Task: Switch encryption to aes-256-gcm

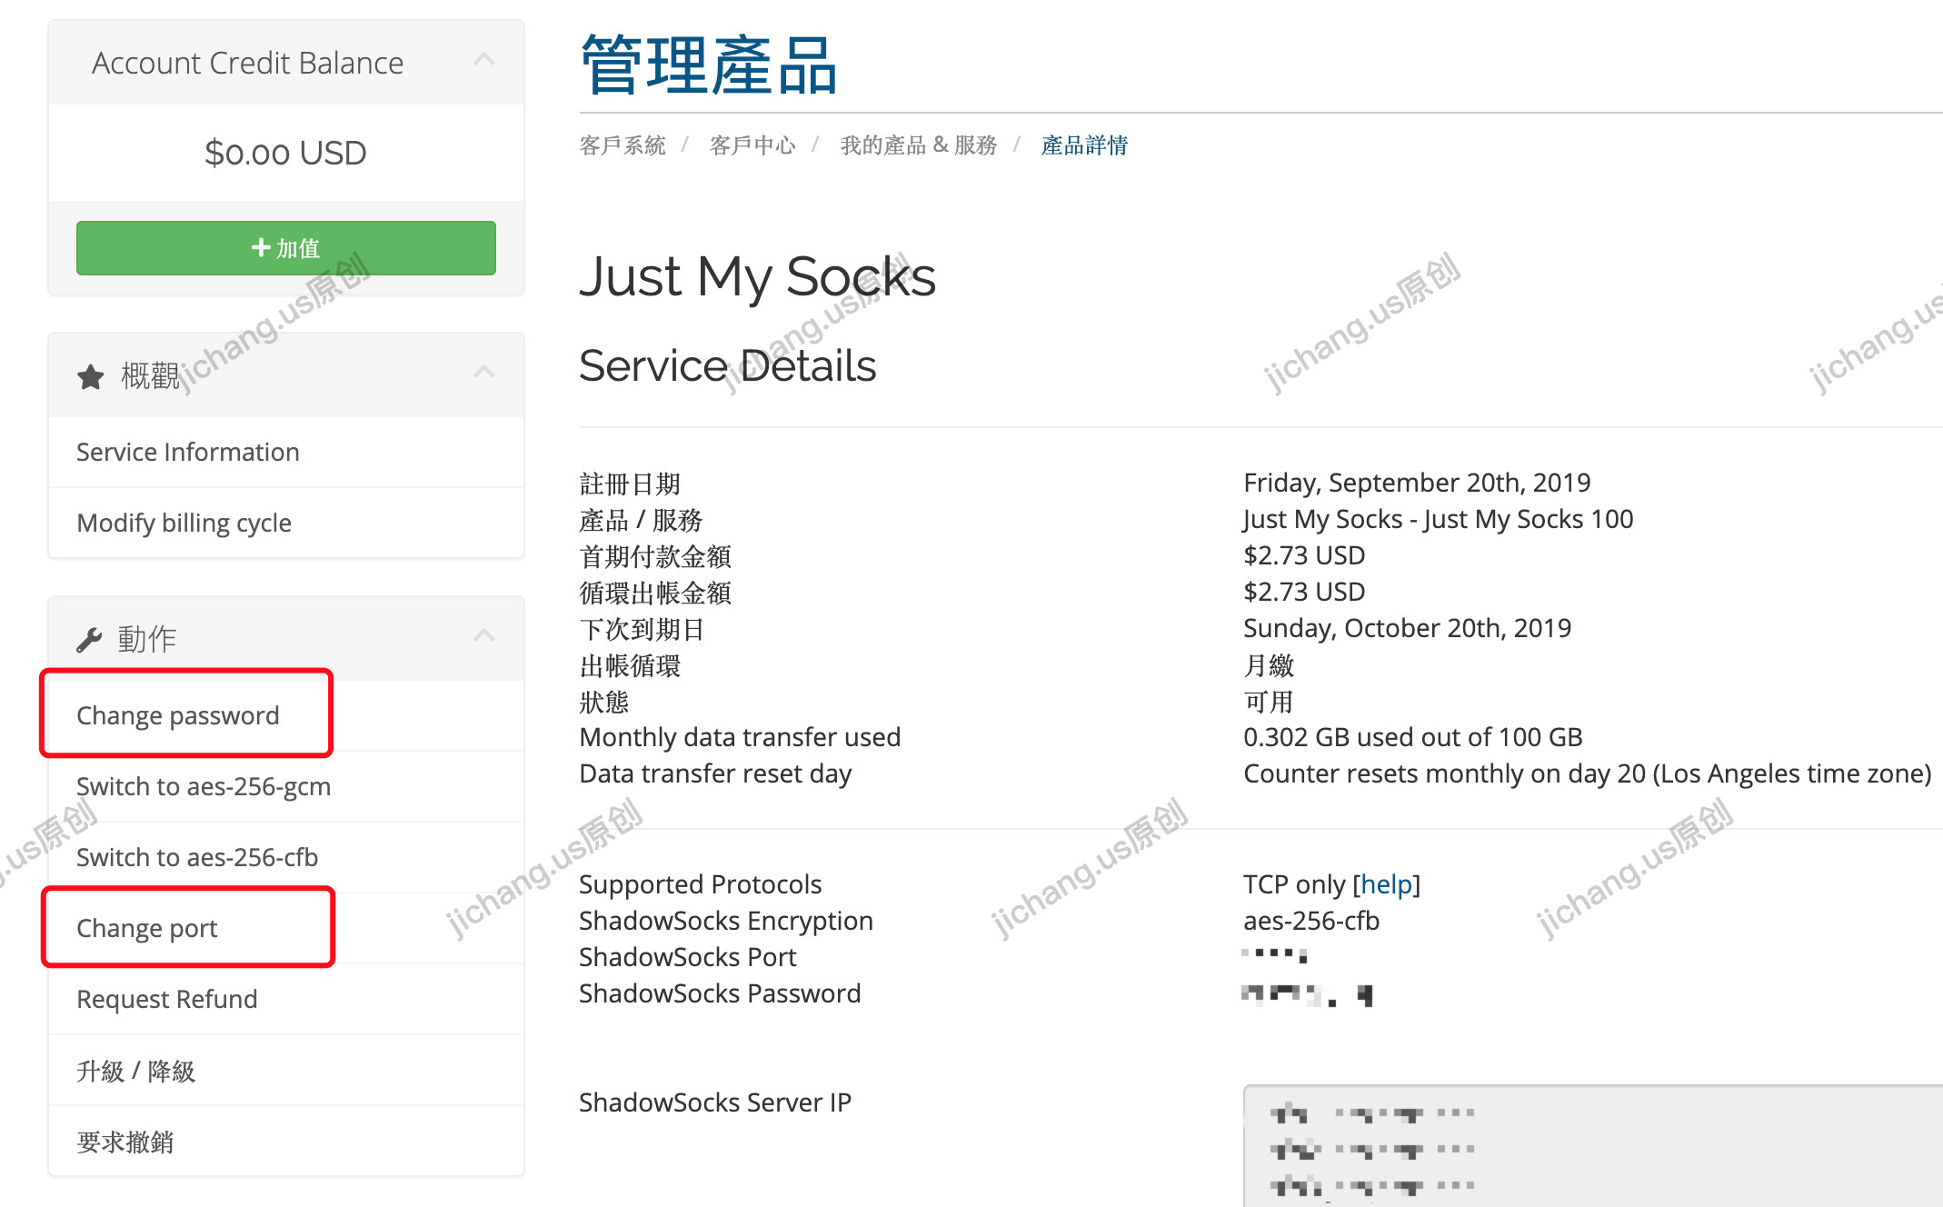Action: tap(204, 786)
